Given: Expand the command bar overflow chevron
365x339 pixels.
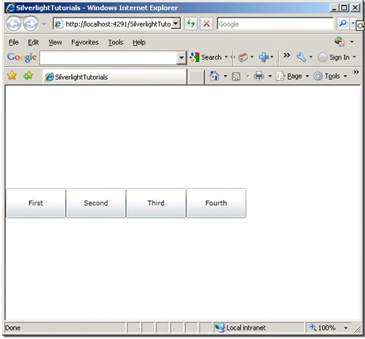Looking at the screenshot, I should [x=356, y=72].
